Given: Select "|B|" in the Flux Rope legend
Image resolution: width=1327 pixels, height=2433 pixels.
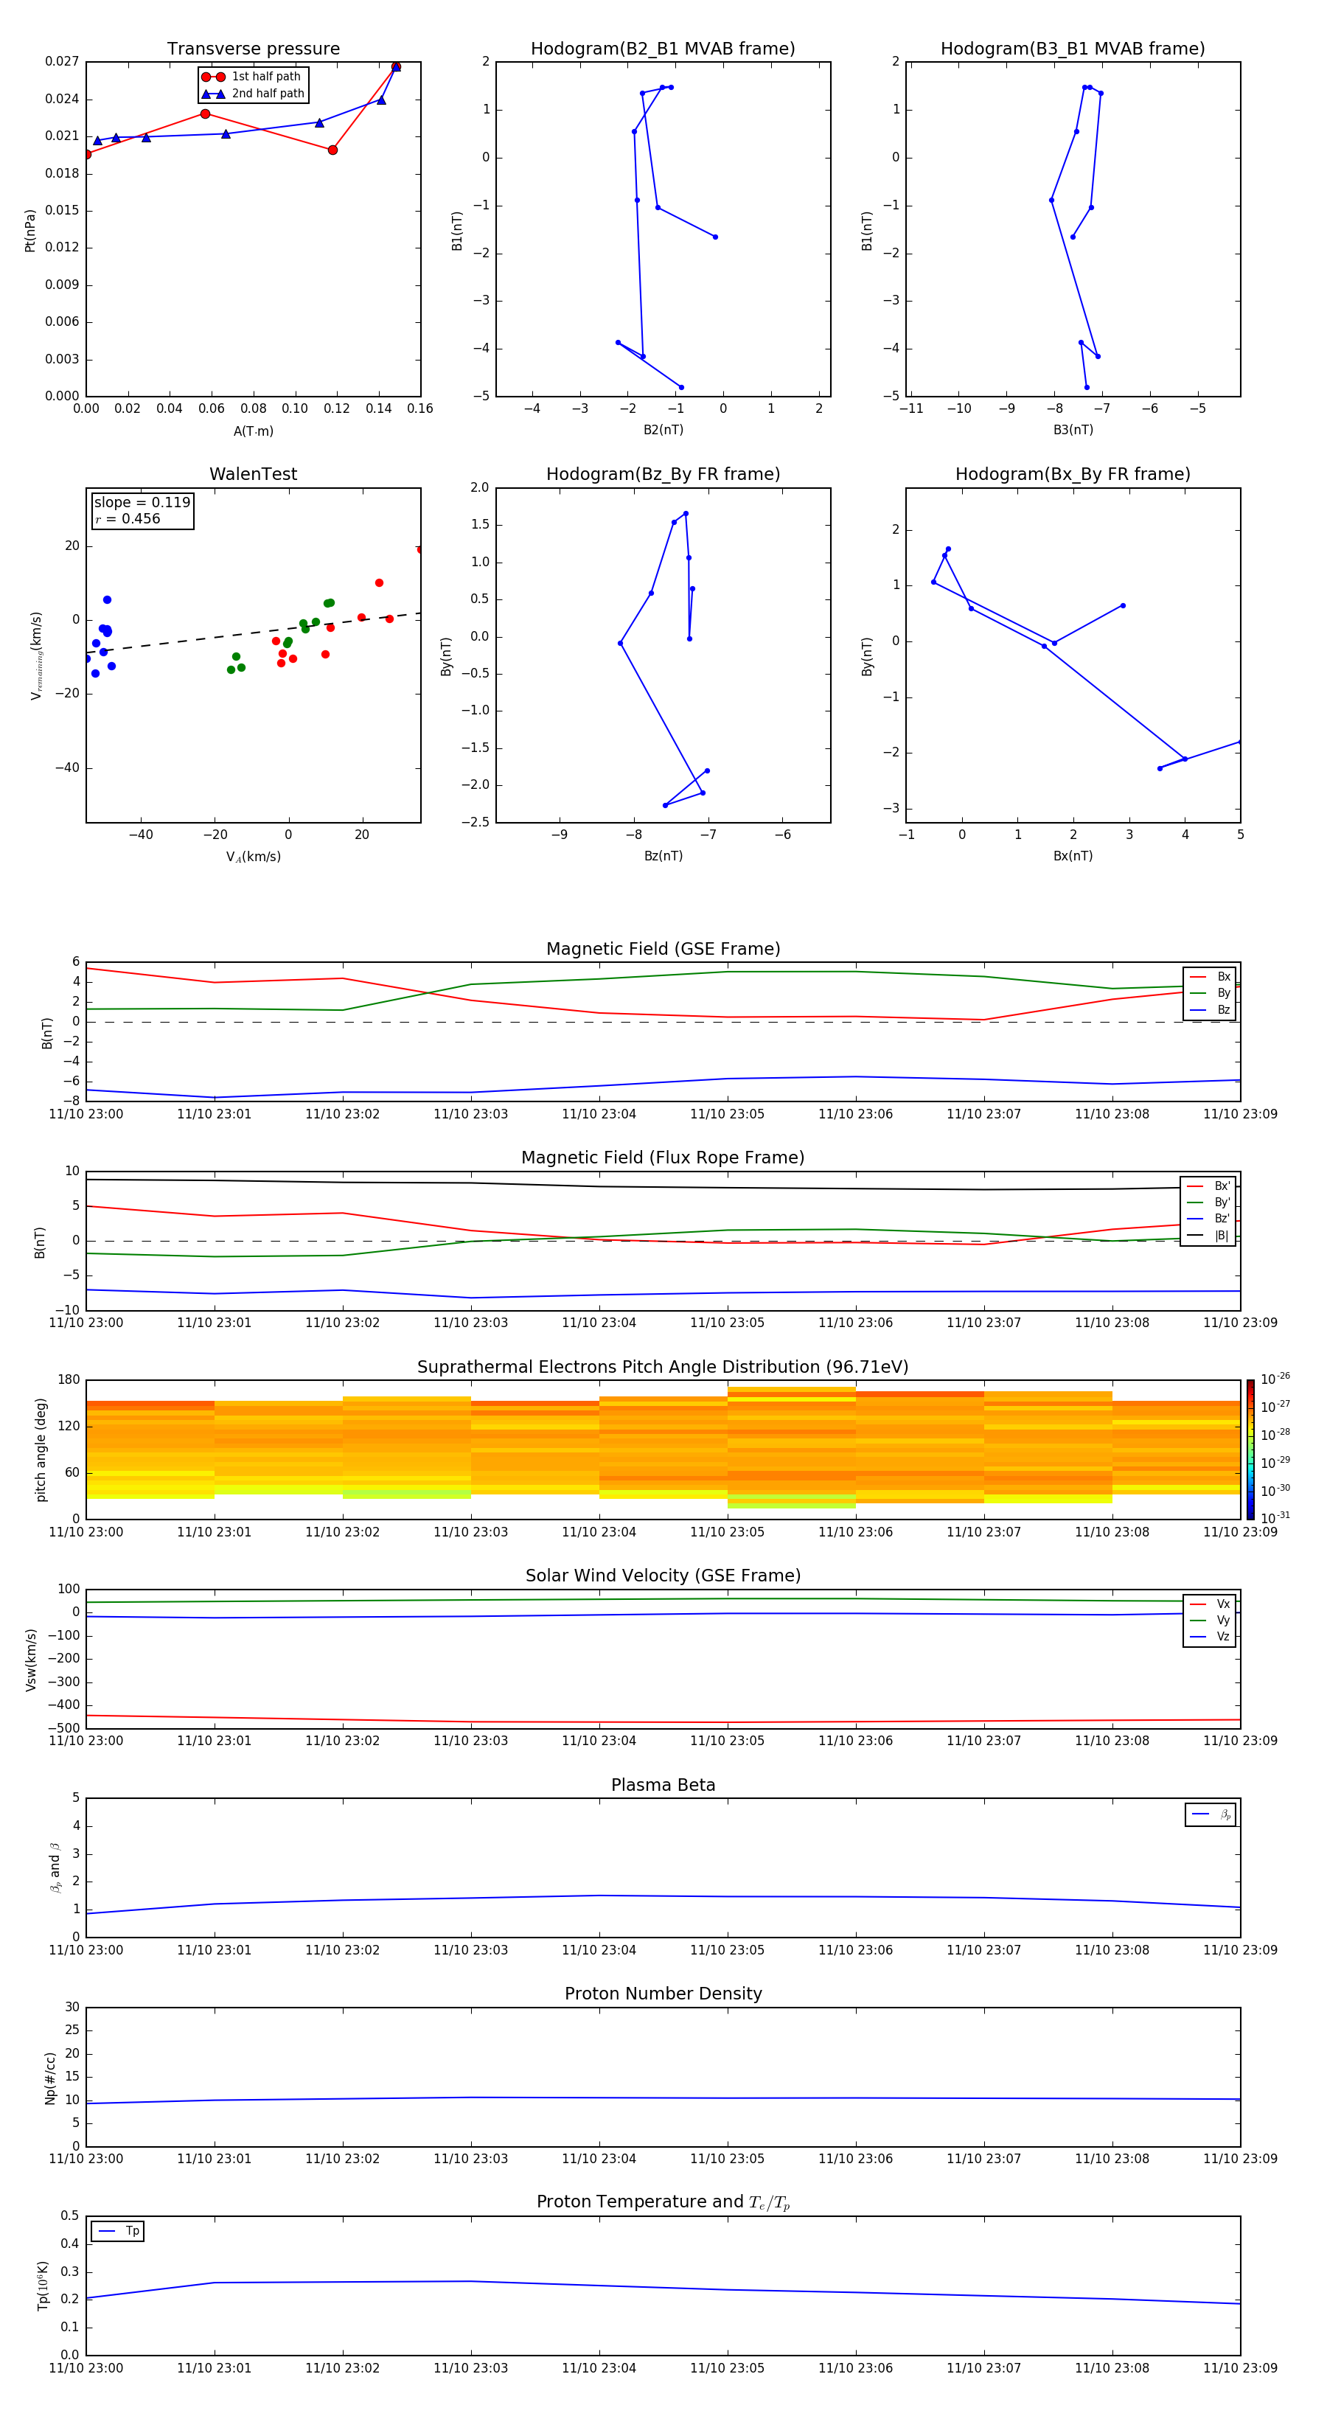Looking at the screenshot, I should point(1209,1236).
